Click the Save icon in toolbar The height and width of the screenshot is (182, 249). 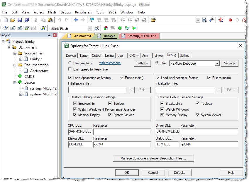click(20, 20)
